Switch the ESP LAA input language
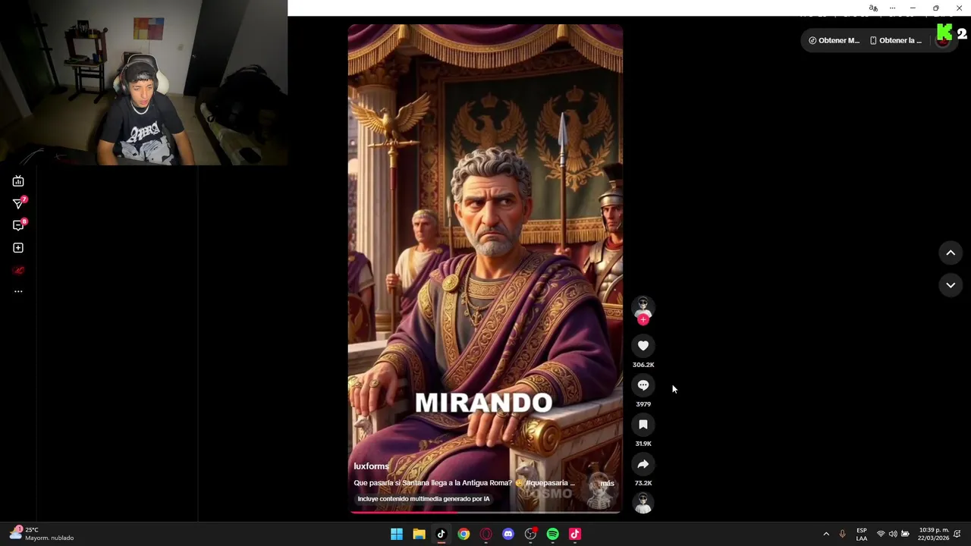Viewport: 971px width, 546px height. 862,534
